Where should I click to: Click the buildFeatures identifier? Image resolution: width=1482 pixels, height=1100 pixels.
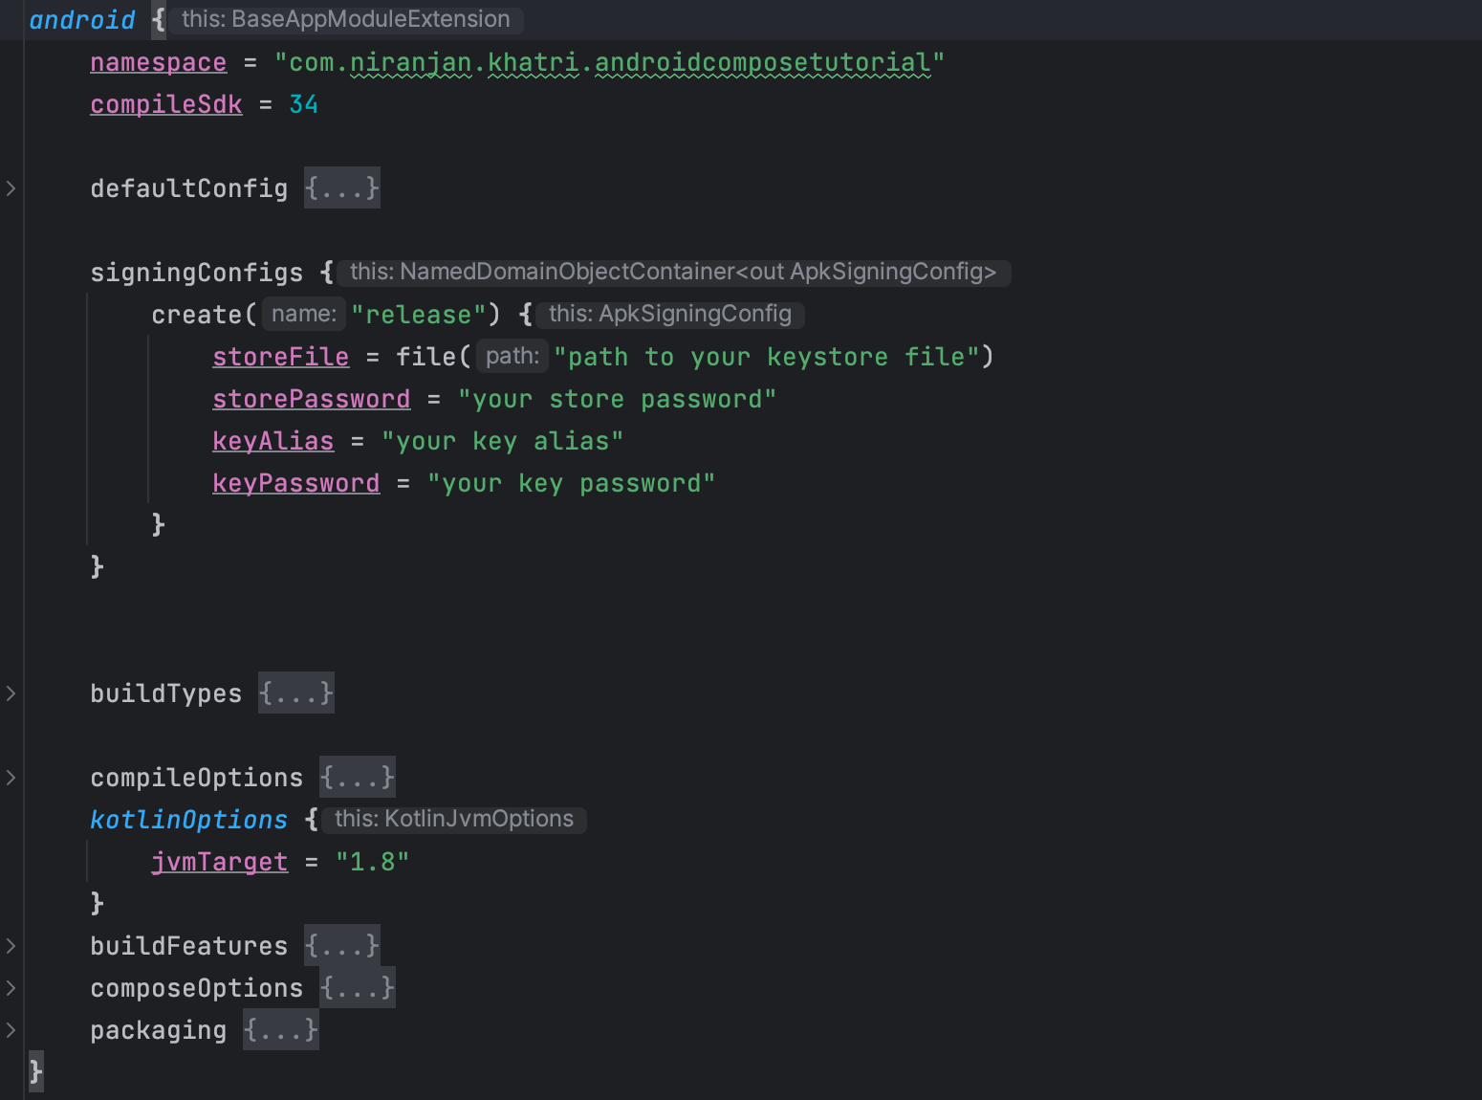pos(189,946)
